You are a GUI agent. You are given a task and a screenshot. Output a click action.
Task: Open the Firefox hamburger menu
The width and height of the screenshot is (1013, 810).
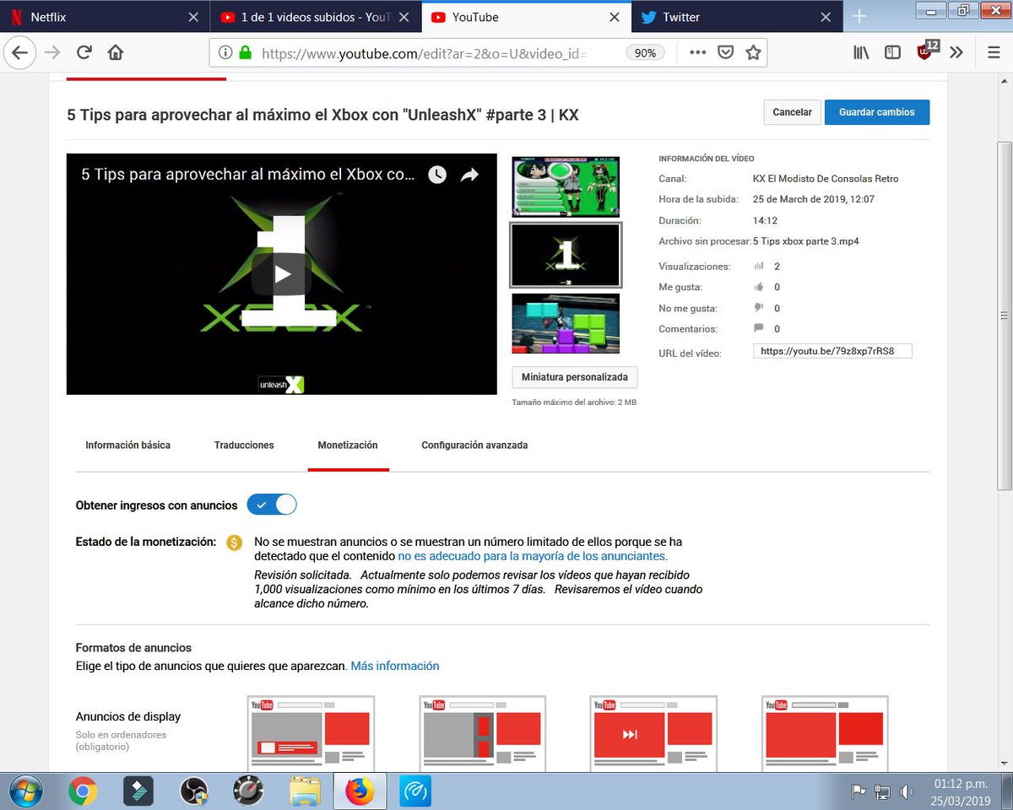tap(994, 52)
